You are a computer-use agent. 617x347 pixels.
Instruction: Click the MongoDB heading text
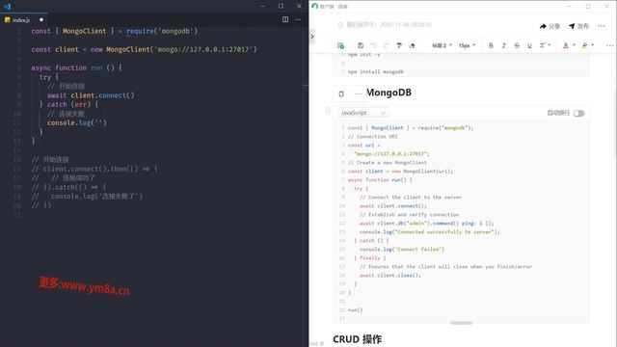[x=389, y=93]
